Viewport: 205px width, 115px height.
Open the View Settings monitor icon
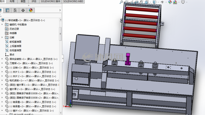tap(183, 2)
